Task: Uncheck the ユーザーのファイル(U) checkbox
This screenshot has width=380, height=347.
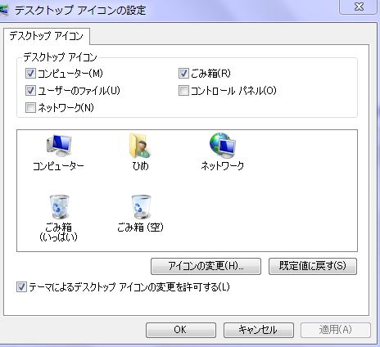Action: click(x=30, y=91)
